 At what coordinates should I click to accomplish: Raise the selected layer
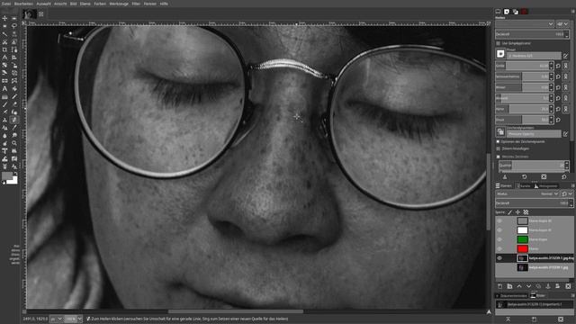tap(519, 286)
